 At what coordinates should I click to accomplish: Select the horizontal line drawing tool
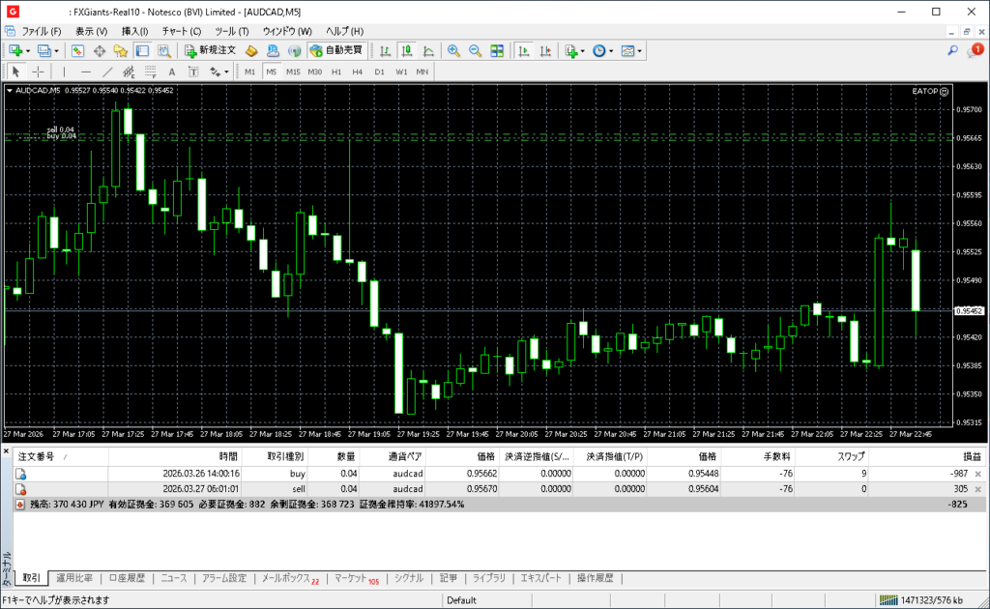point(86,72)
